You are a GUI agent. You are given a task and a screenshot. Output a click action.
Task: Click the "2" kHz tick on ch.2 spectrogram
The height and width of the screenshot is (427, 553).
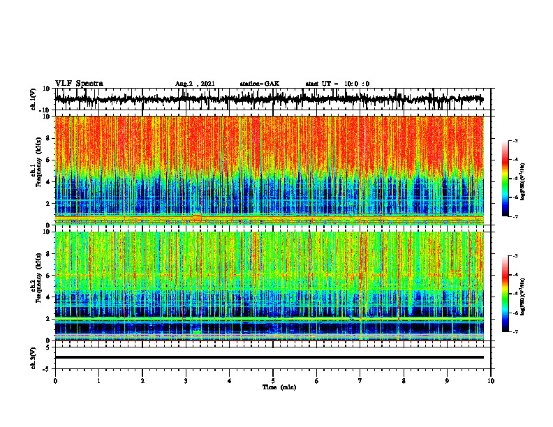(48, 319)
